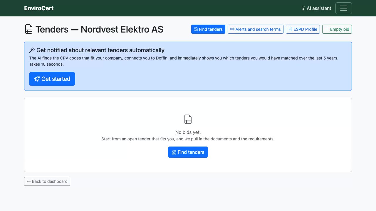Click the 'Start from an open tender' description
Image resolution: width=376 pixels, height=211 pixels.
[x=188, y=139]
